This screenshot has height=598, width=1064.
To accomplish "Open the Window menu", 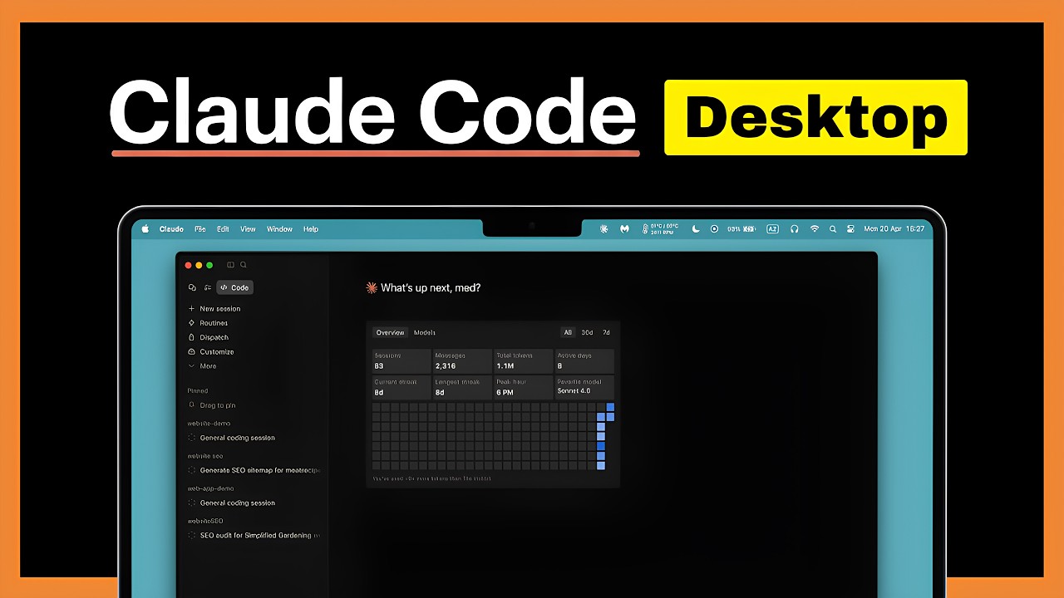I will coord(279,229).
